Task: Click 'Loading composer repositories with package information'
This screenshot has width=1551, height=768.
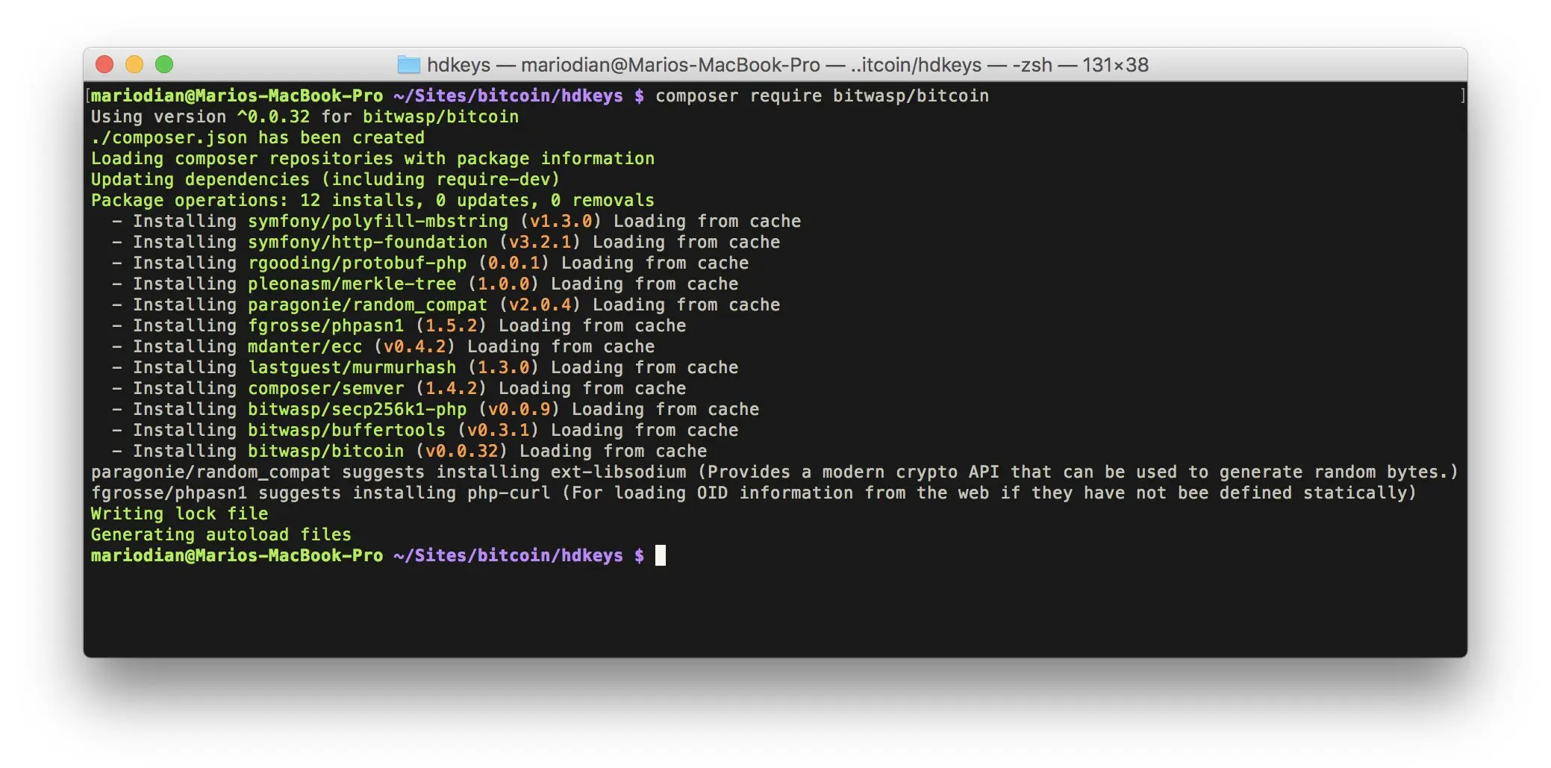Action: (372, 158)
